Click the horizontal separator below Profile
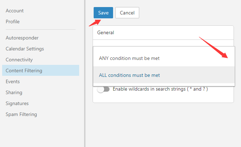241x147 pixels. [40, 30]
